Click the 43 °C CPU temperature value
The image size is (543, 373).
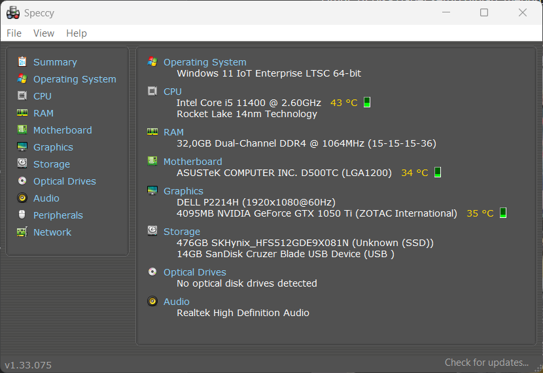[344, 103]
